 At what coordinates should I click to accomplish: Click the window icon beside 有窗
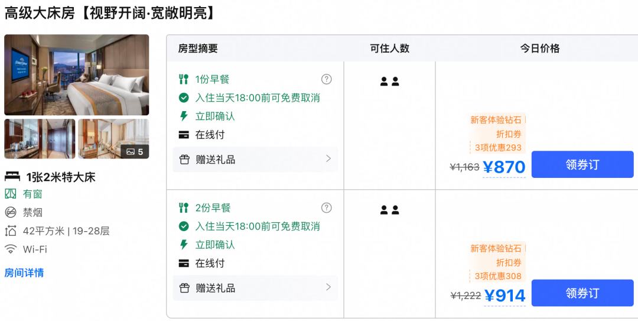(10, 194)
